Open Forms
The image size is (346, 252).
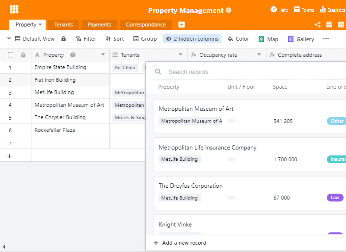304,10
